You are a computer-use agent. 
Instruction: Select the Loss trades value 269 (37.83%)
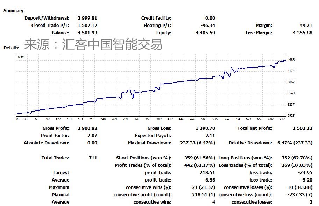pos(297,165)
